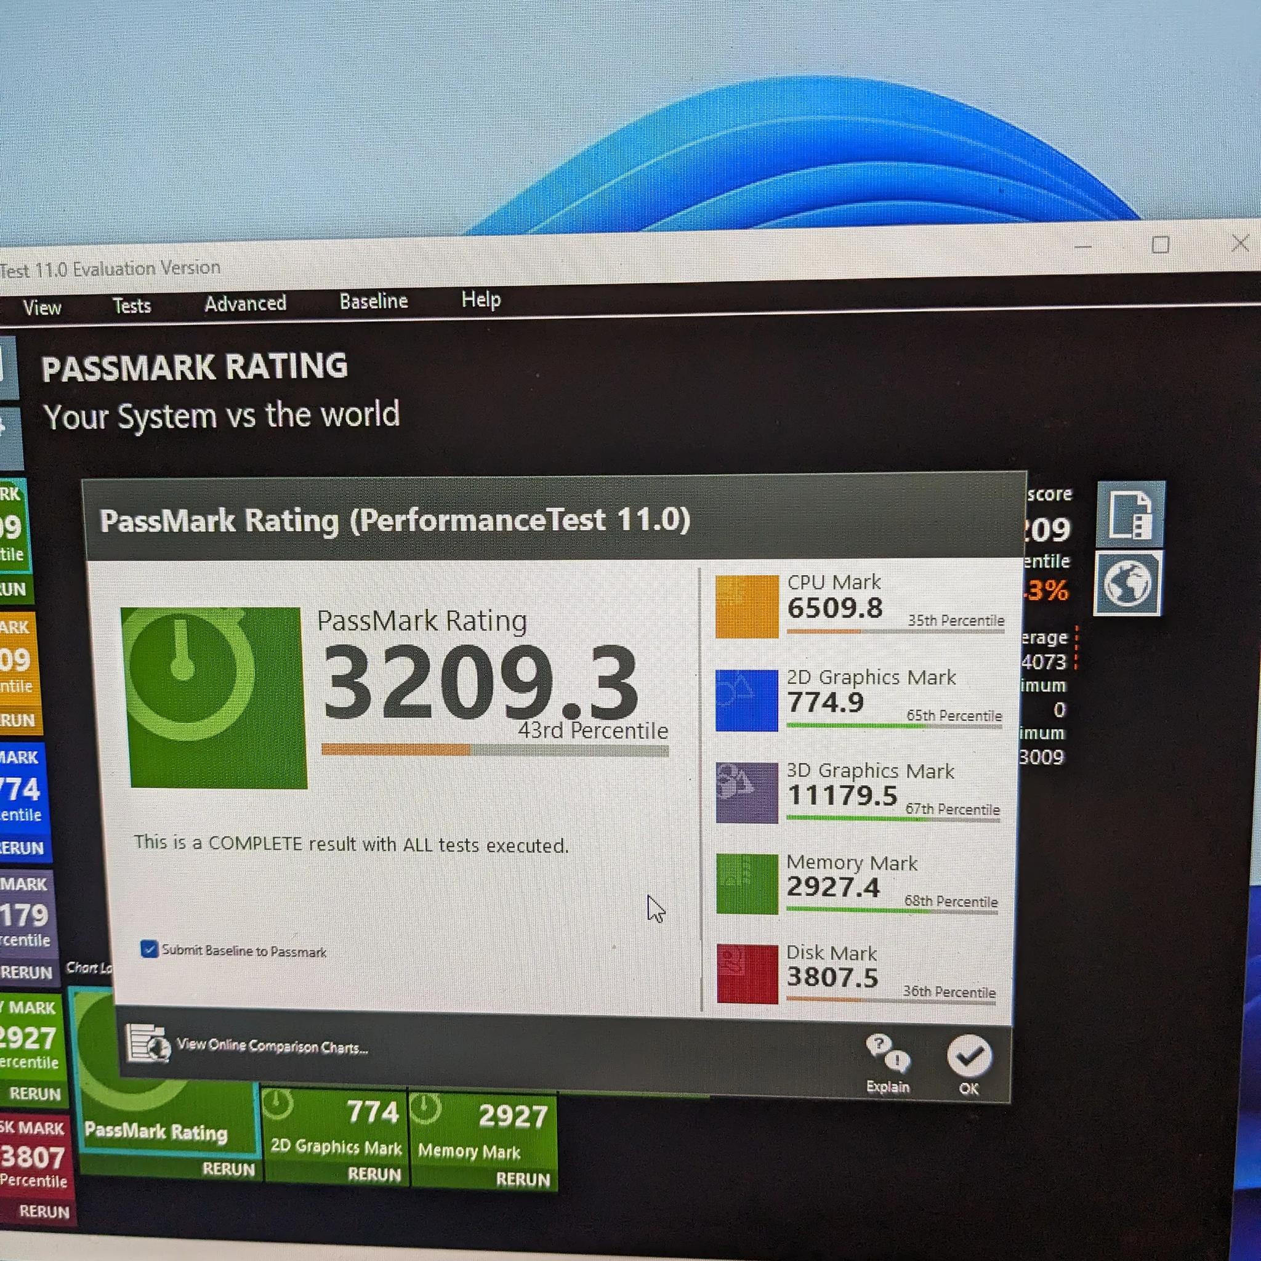The height and width of the screenshot is (1261, 1261).
Task: Close the PerformanceTest window
Action: (x=1239, y=243)
